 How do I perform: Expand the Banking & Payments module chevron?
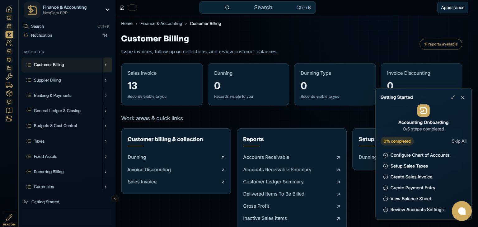click(105, 96)
